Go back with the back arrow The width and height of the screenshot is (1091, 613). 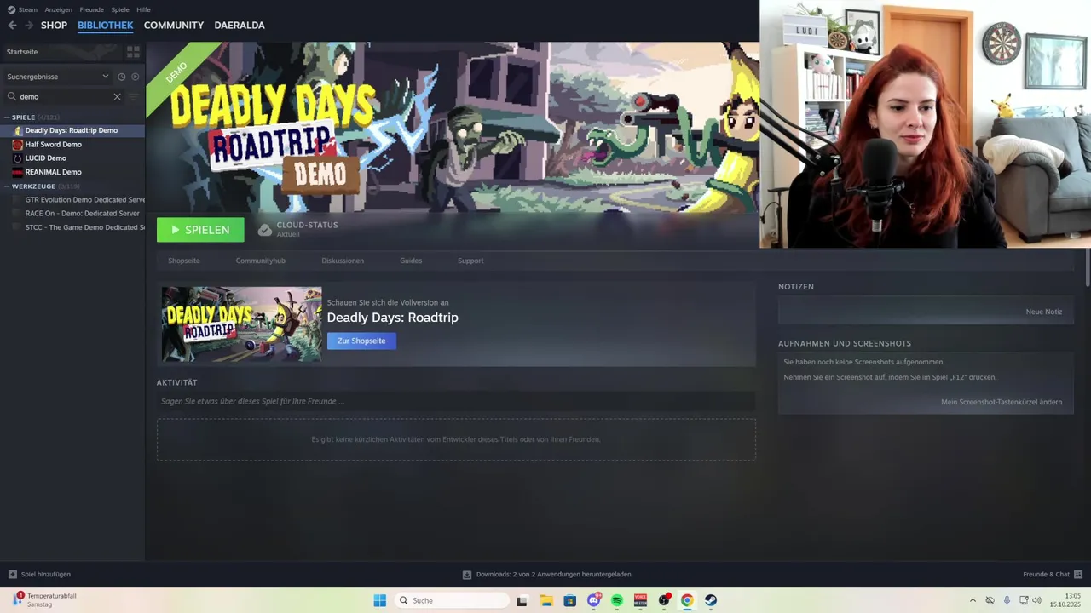pos(12,26)
